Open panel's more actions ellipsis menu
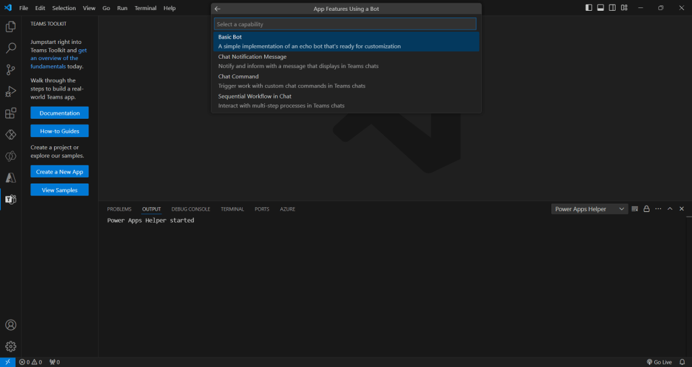Viewport: 692px width, 367px height. pos(658,209)
